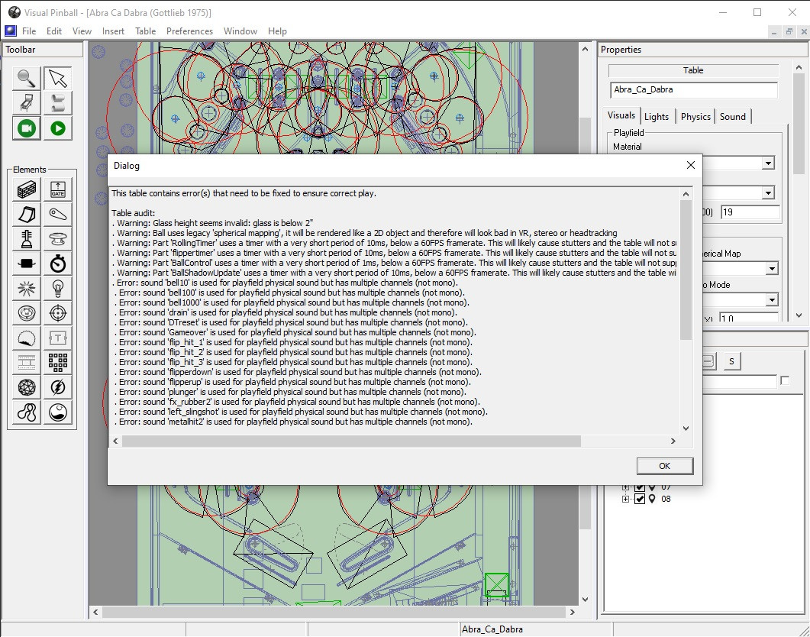Insert a Trigger starburst element
This screenshot has width=810, height=637.
pos(27,289)
